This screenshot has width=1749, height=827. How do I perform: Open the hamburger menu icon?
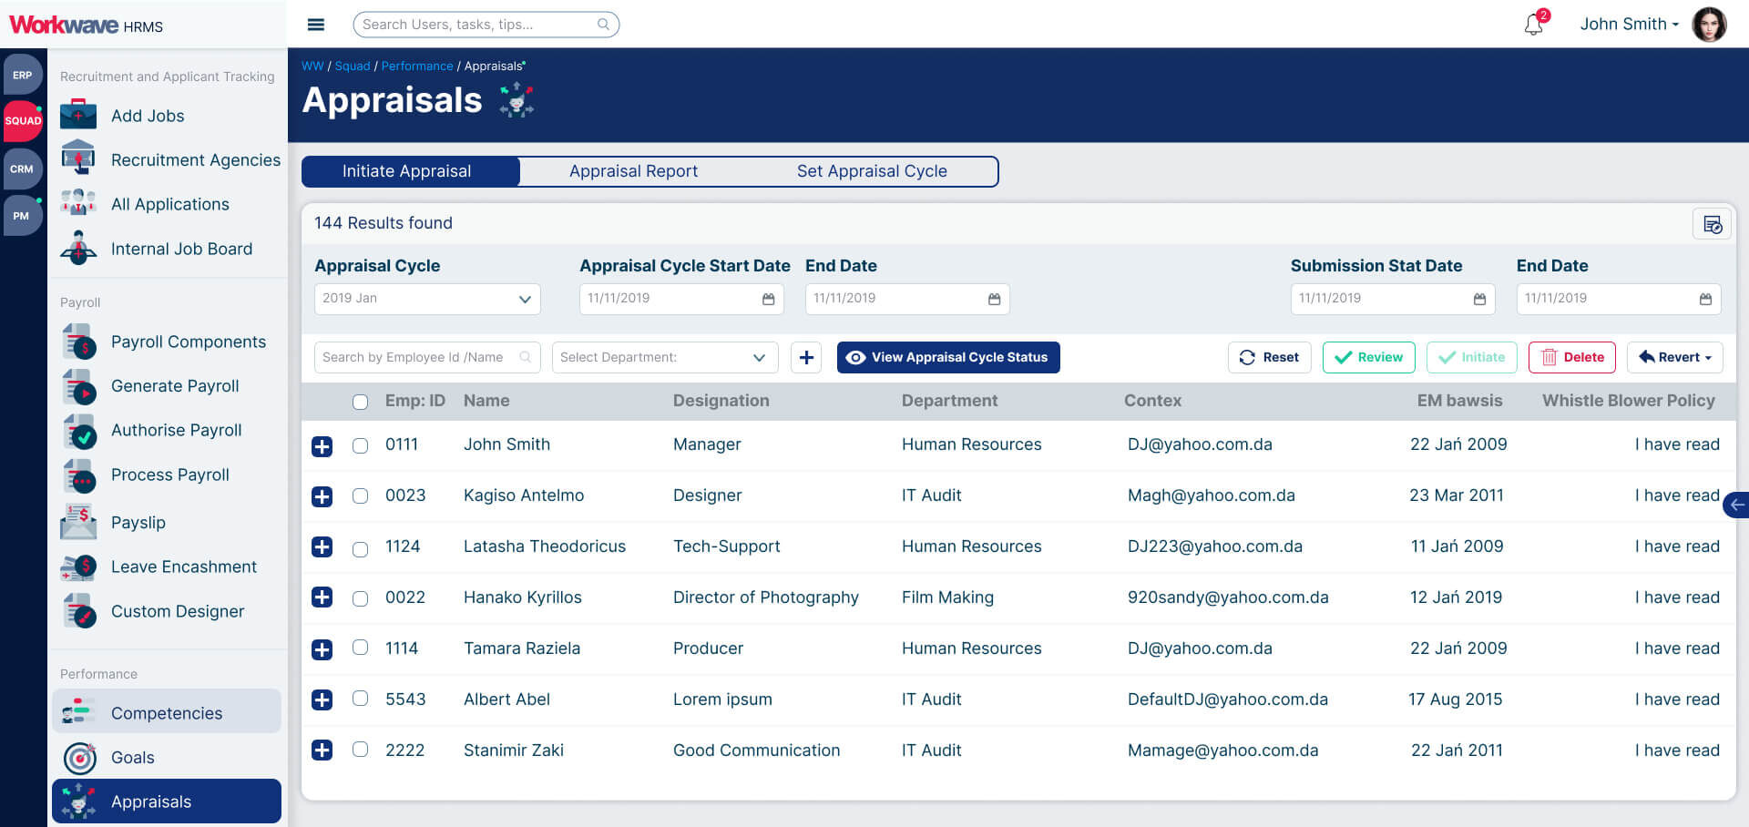click(x=316, y=25)
